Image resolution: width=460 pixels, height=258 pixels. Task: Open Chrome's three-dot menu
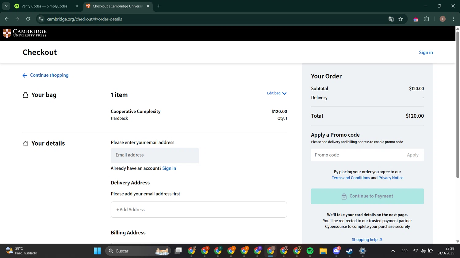pyautogui.click(x=453, y=19)
